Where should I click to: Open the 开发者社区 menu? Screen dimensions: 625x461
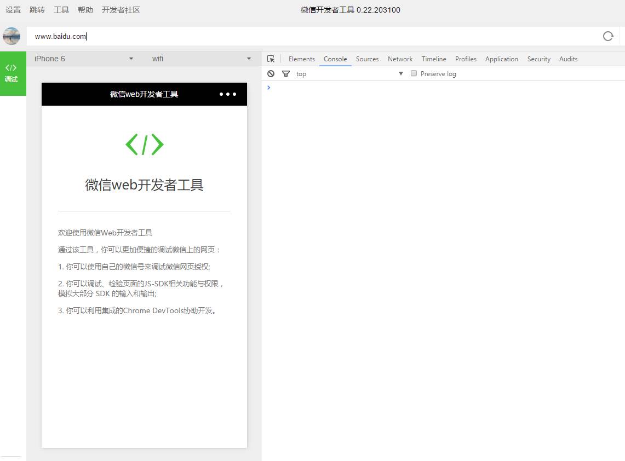[x=121, y=10]
